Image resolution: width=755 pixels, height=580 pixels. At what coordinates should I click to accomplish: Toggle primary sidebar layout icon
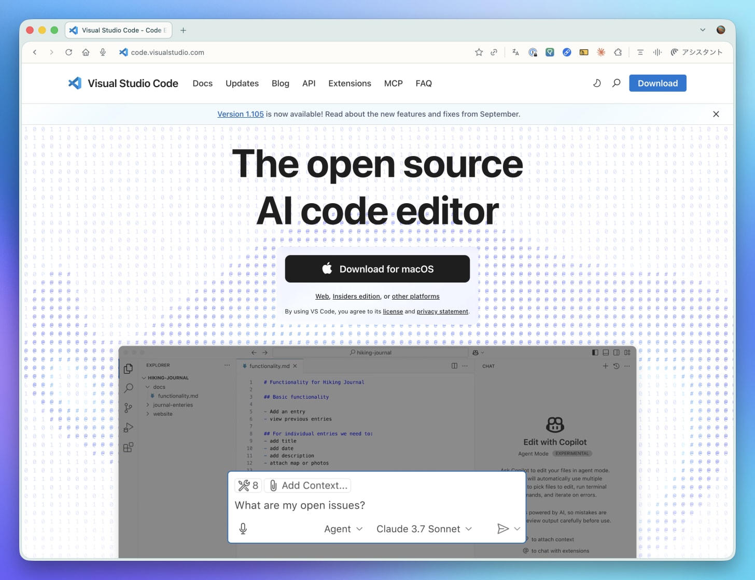click(595, 352)
